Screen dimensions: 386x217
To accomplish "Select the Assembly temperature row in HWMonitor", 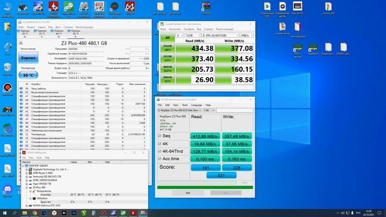I will click(84, 195).
